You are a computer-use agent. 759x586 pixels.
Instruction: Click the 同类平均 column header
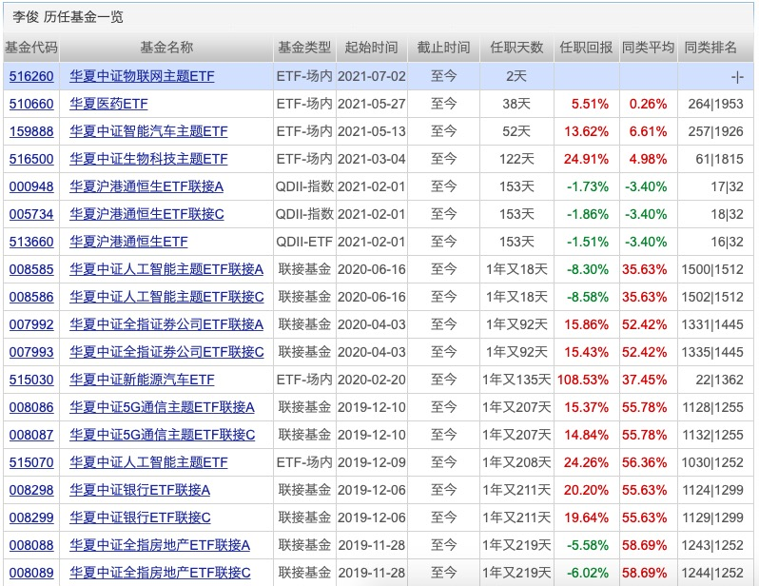648,48
